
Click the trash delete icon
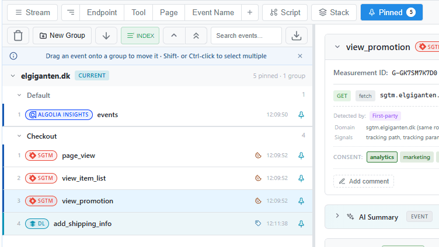tap(18, 36)
